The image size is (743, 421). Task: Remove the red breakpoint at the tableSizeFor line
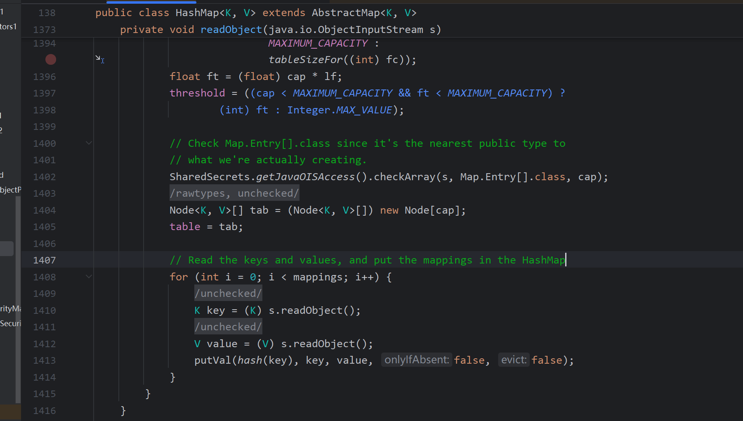[51, 60]
